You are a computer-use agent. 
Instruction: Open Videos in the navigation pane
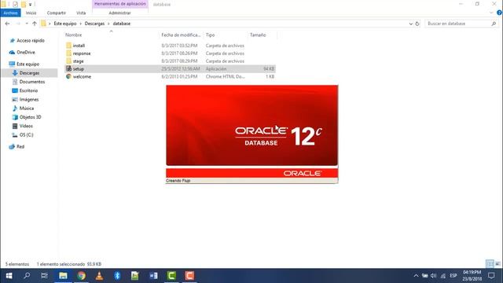(26, 126)
